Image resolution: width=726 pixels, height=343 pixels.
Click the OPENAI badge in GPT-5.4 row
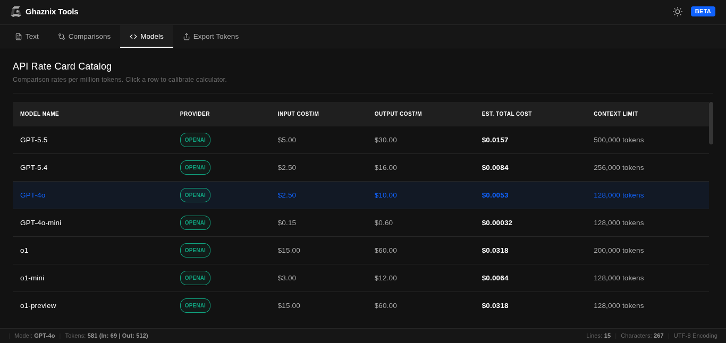pyautogui.click(x=195, y=168)
